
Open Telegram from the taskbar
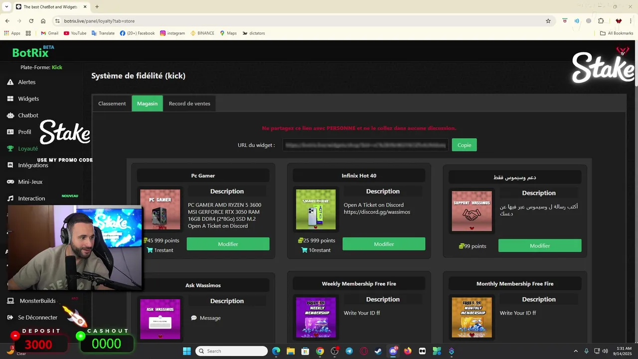349,351
